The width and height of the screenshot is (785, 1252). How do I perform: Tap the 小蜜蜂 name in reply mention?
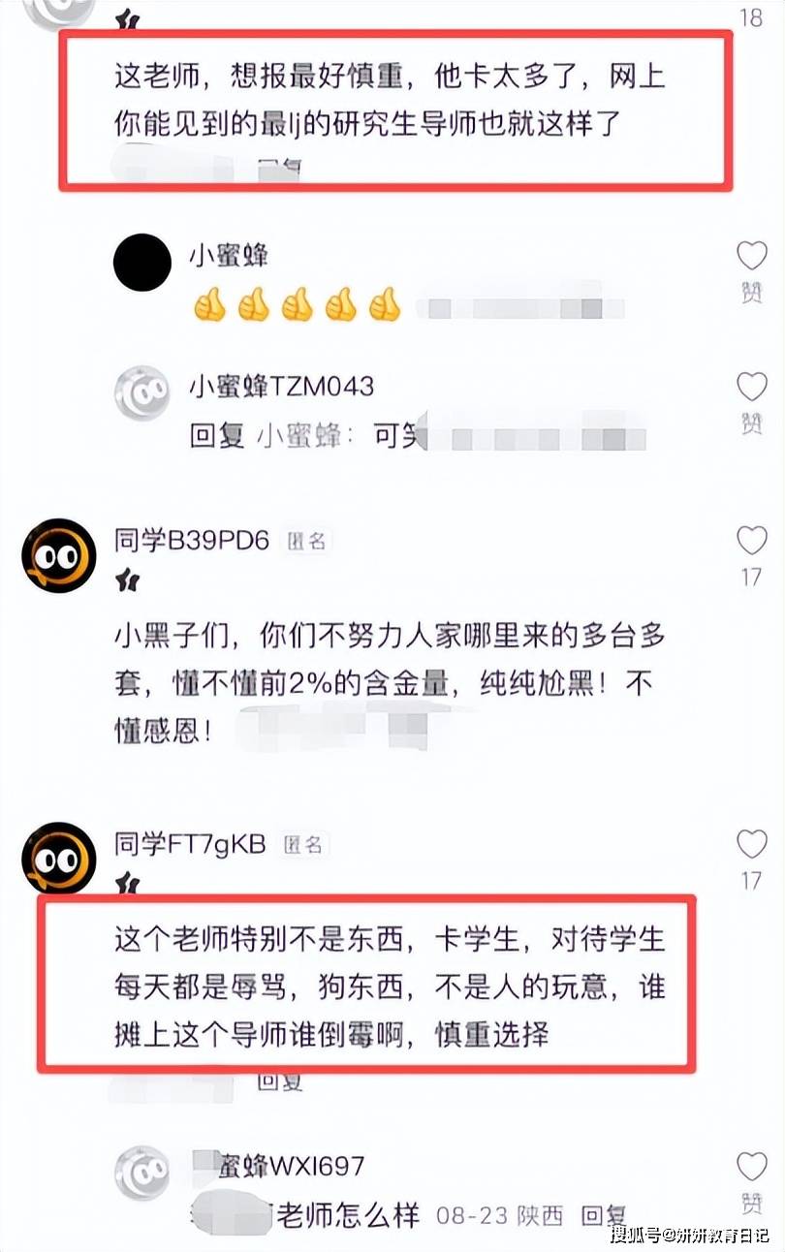pyautogui.click(x=299, y=437)
